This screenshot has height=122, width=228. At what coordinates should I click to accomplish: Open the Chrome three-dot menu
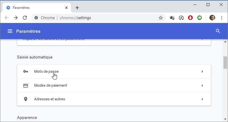click(x=222, y=18)
